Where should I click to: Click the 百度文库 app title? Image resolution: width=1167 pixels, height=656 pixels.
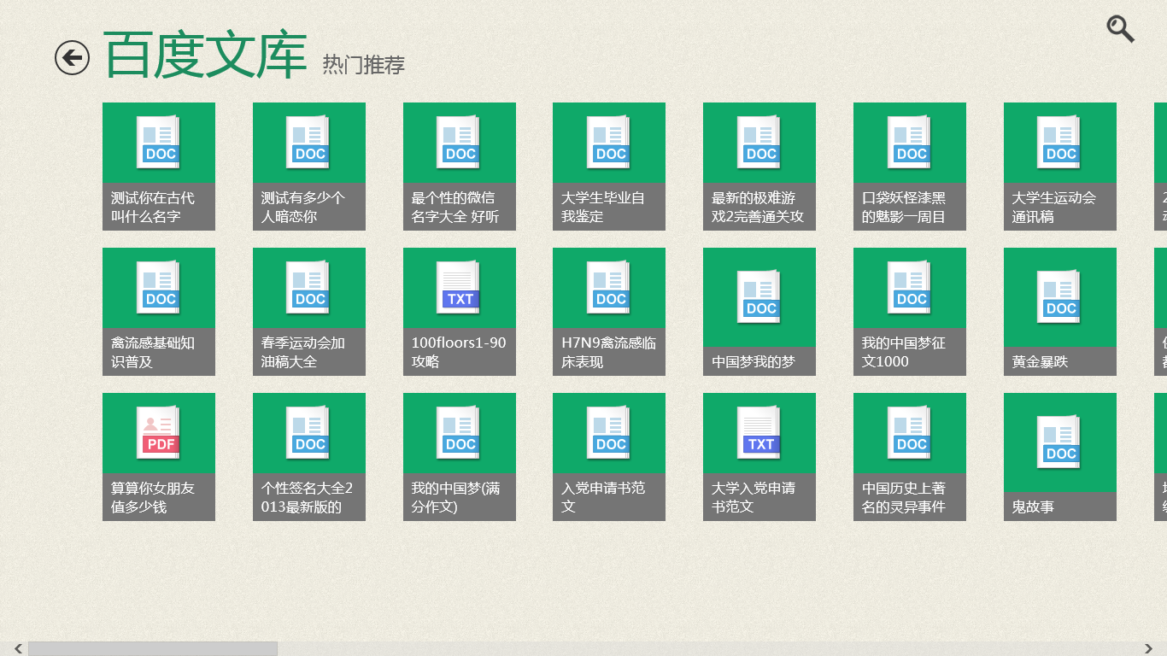(205, 56)
